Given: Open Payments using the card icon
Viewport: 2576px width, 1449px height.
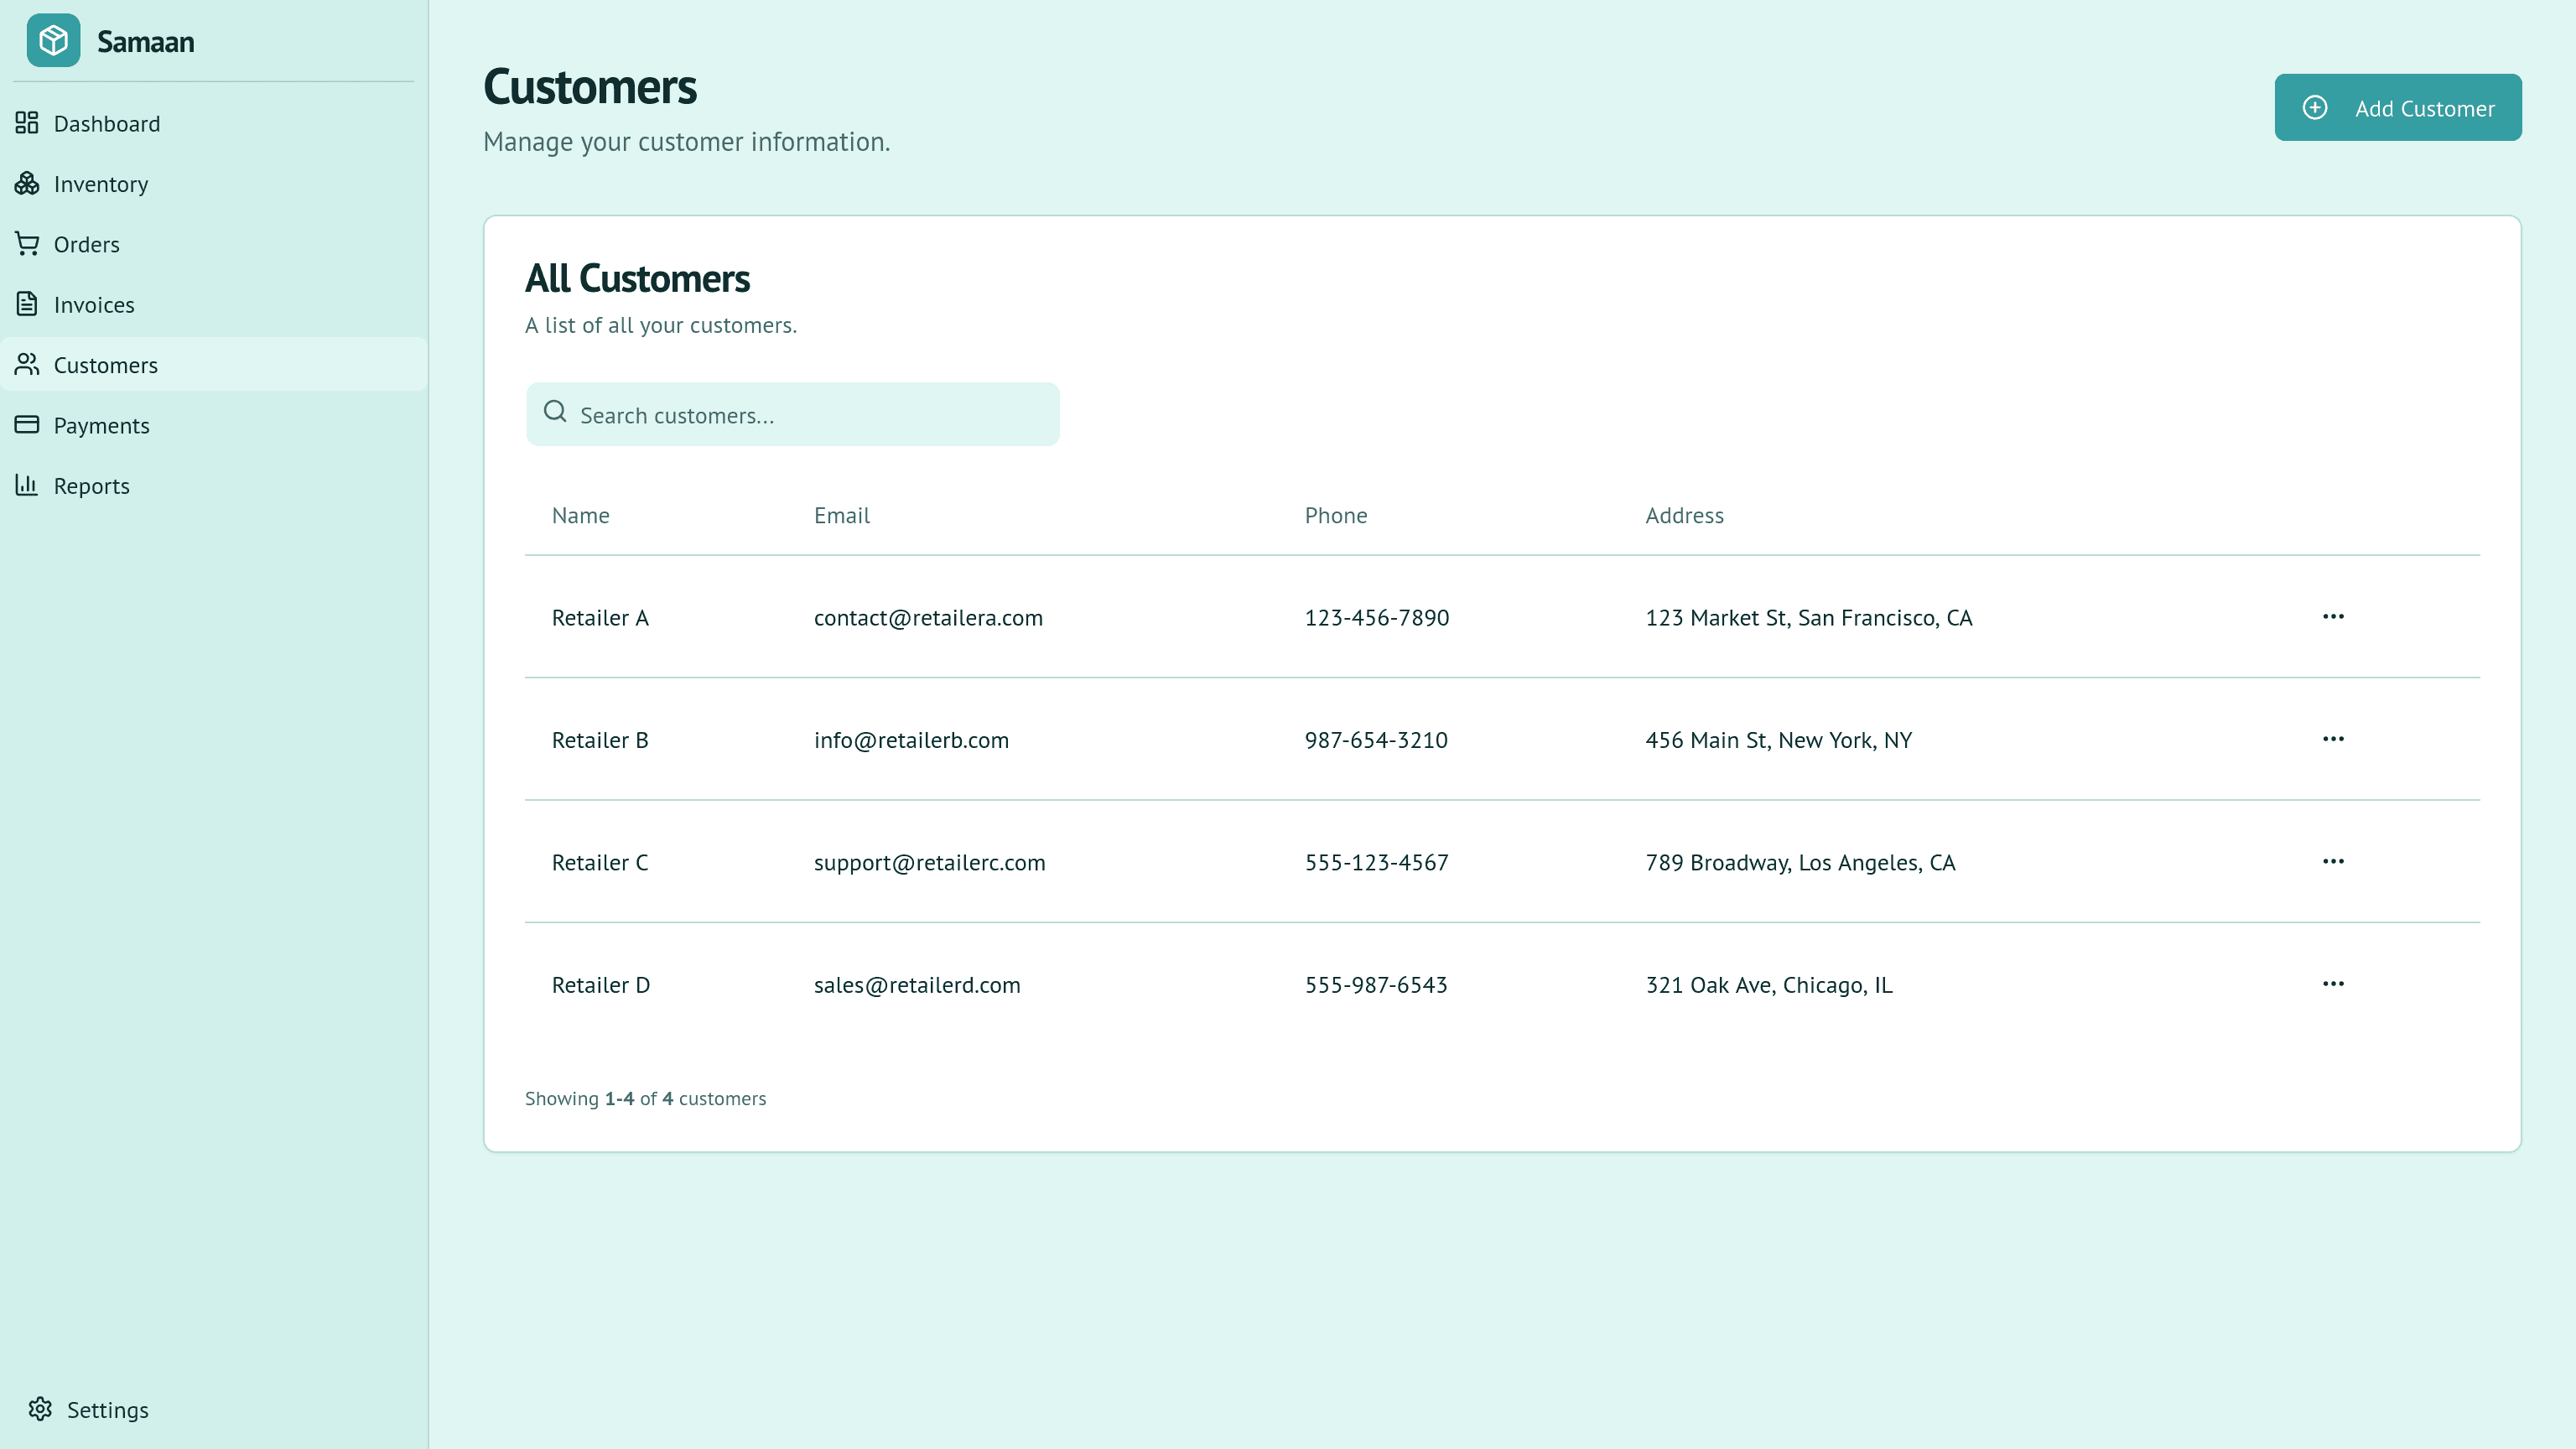Looking at the screenshot, I should click(27, 425).
